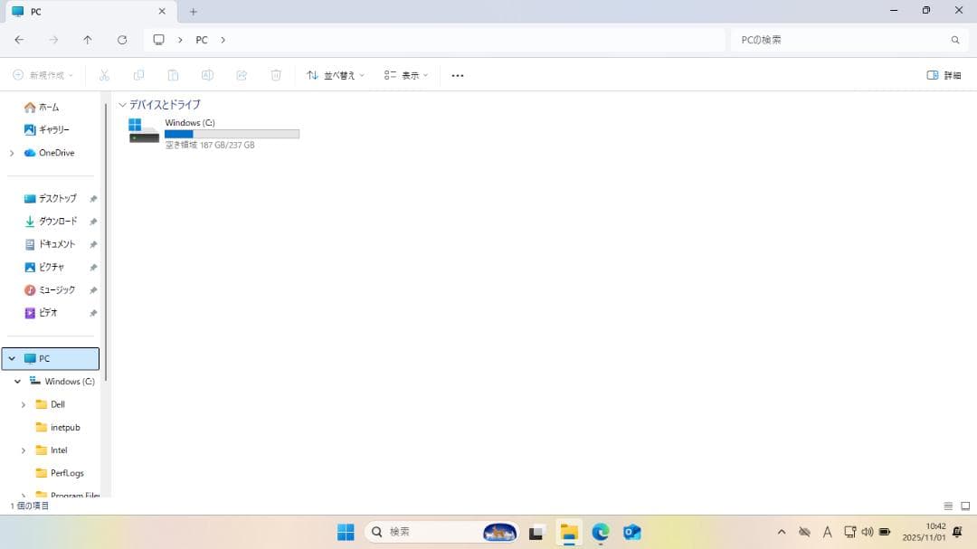Expand the Dell folder in tree

24,404
